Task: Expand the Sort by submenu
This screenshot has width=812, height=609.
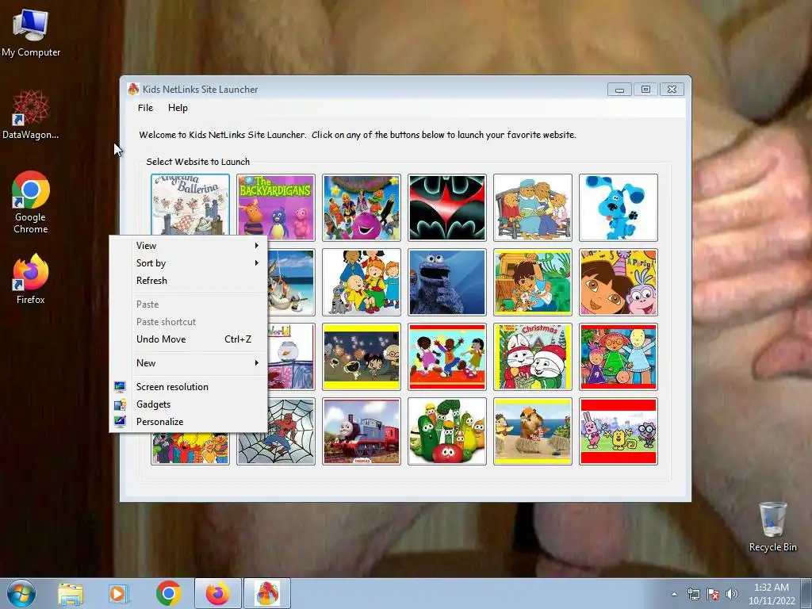Action: (x=189, y=263)
